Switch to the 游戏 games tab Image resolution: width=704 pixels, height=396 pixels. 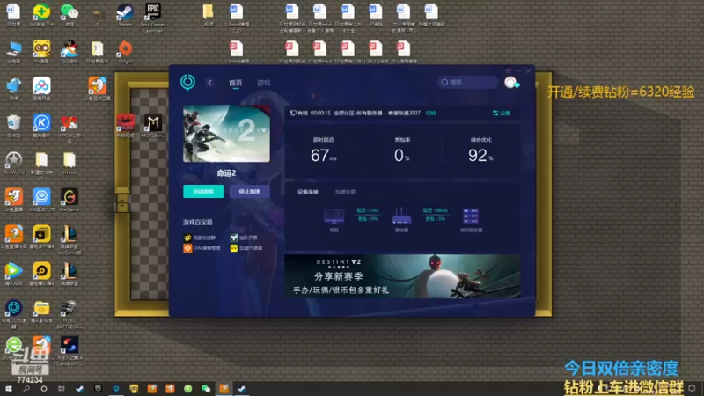click(263, 83)
